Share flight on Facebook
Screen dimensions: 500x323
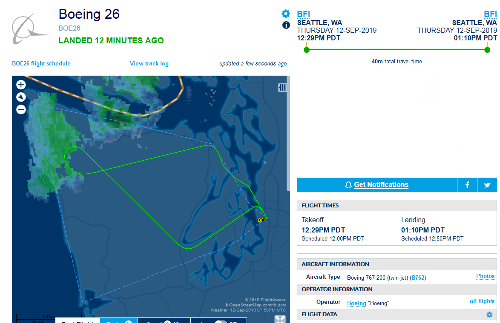pos(467,185)
